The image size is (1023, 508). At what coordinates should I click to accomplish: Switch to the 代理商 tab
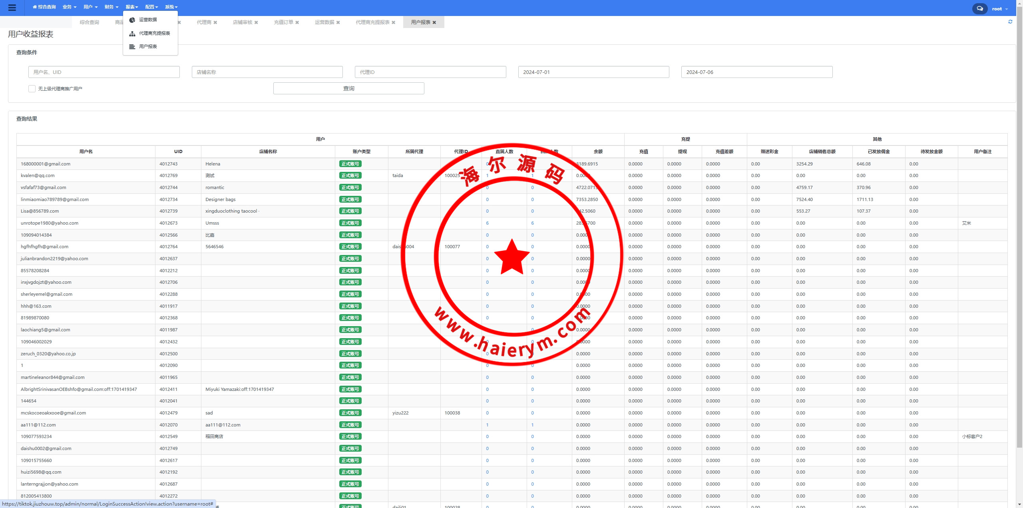click(x=204, y=22)
